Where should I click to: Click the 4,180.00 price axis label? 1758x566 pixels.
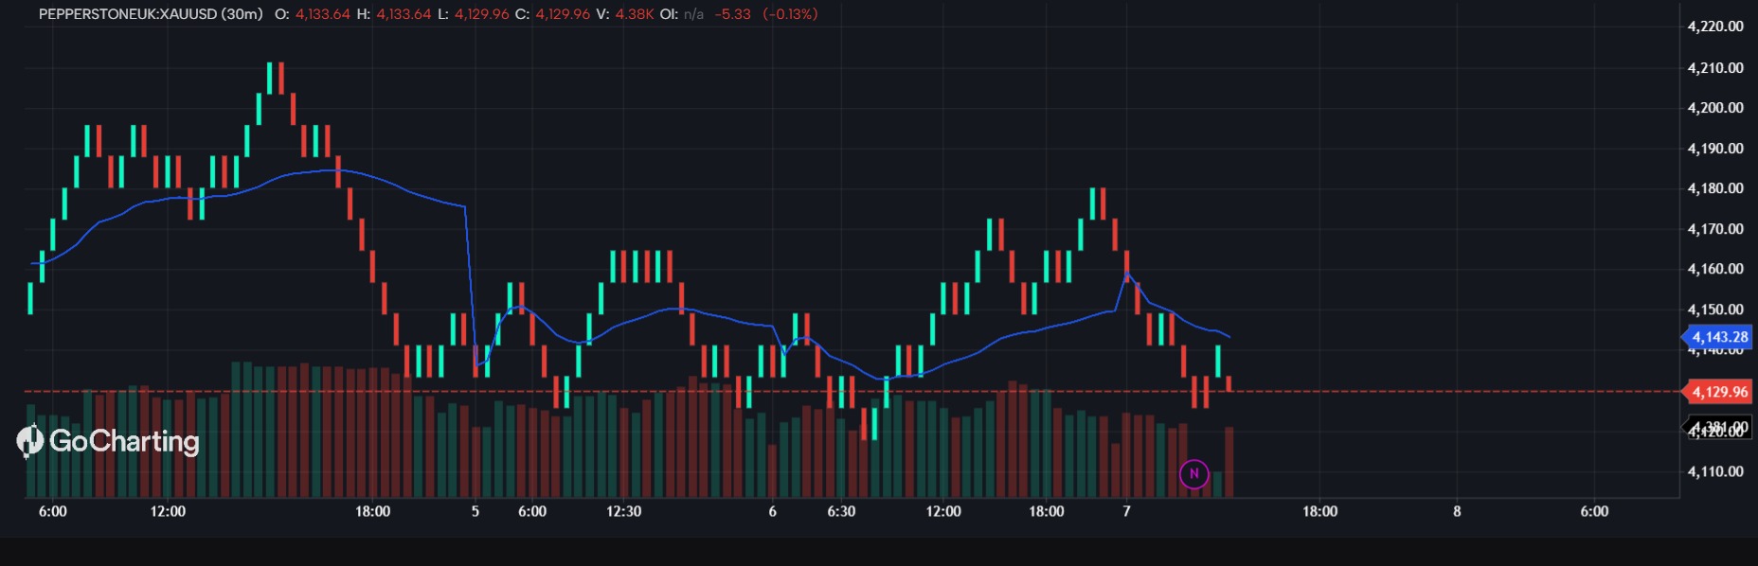point(1715,188)
